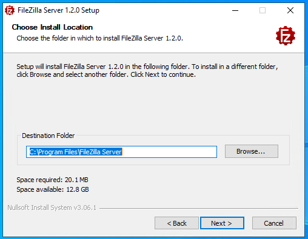Image resolution: width=308 pixels, height=239 pixels.
Task: Click the Nullsoft Install System v3.06.1 text
Action: pos(52,208)
